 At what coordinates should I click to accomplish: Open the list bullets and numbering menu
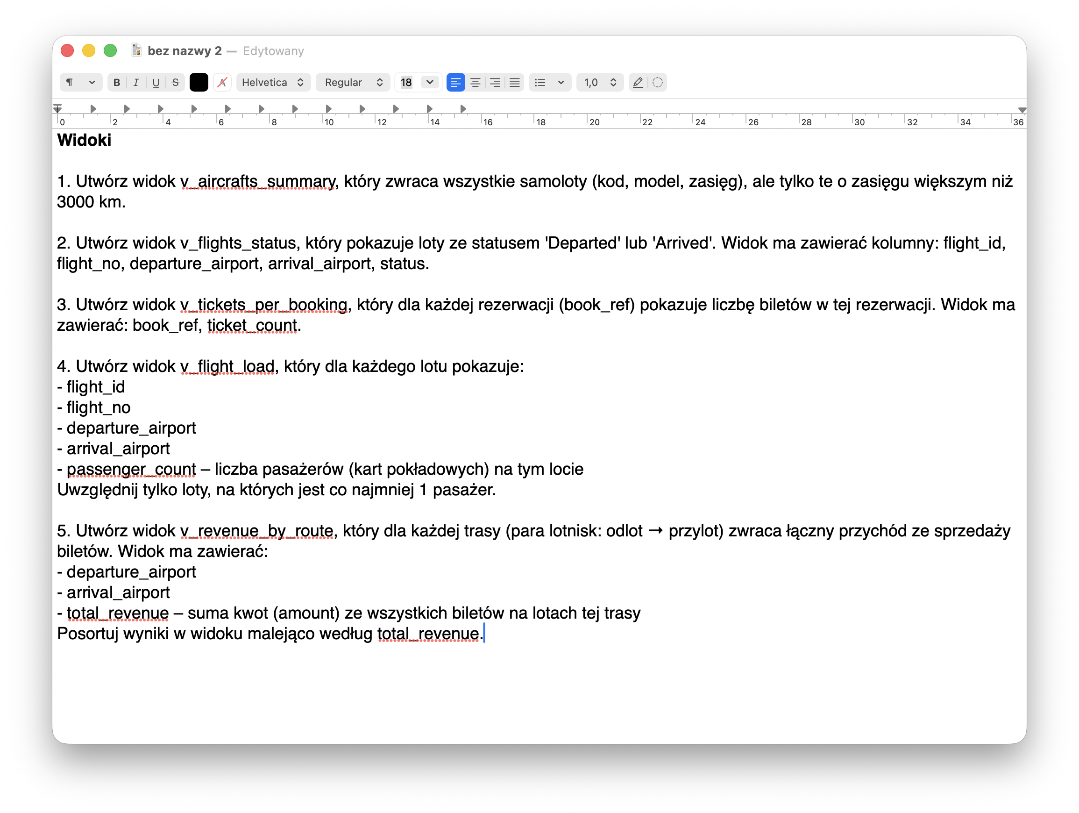(549, 83)
